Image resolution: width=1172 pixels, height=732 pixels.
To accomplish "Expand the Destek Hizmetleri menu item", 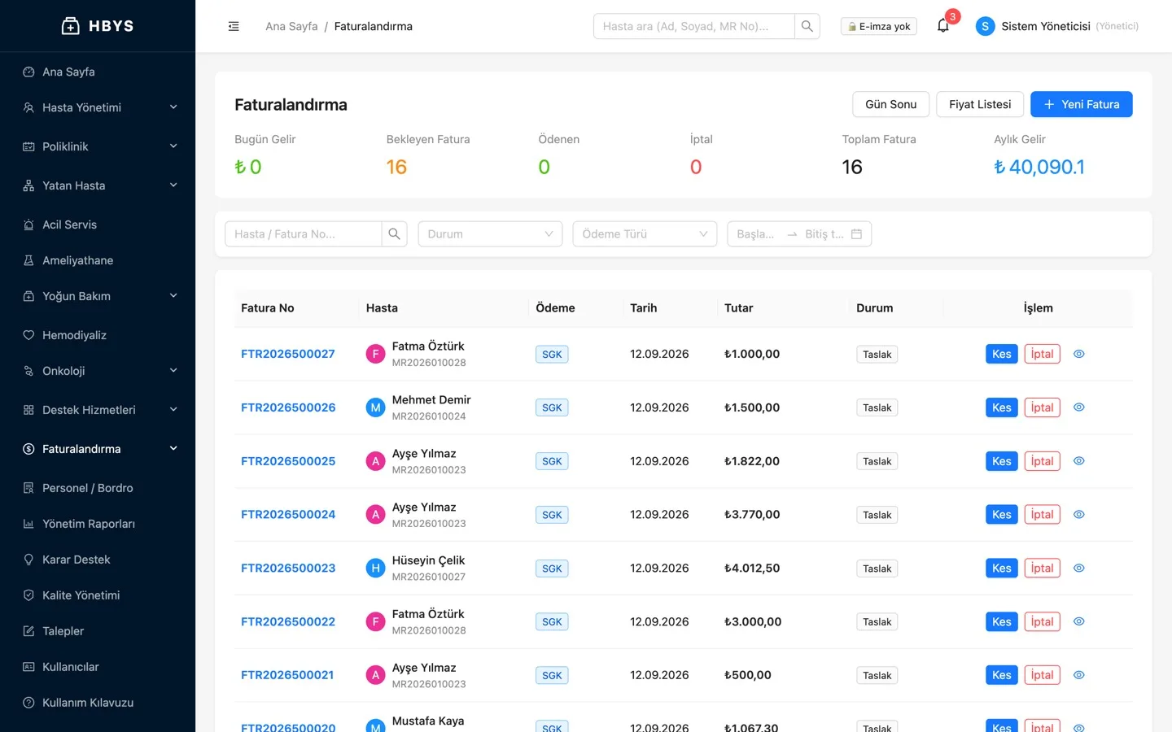I will 98,410.
